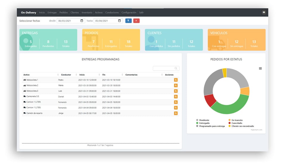Click the truck icon for Camioneta 3.5

(24, 96)
